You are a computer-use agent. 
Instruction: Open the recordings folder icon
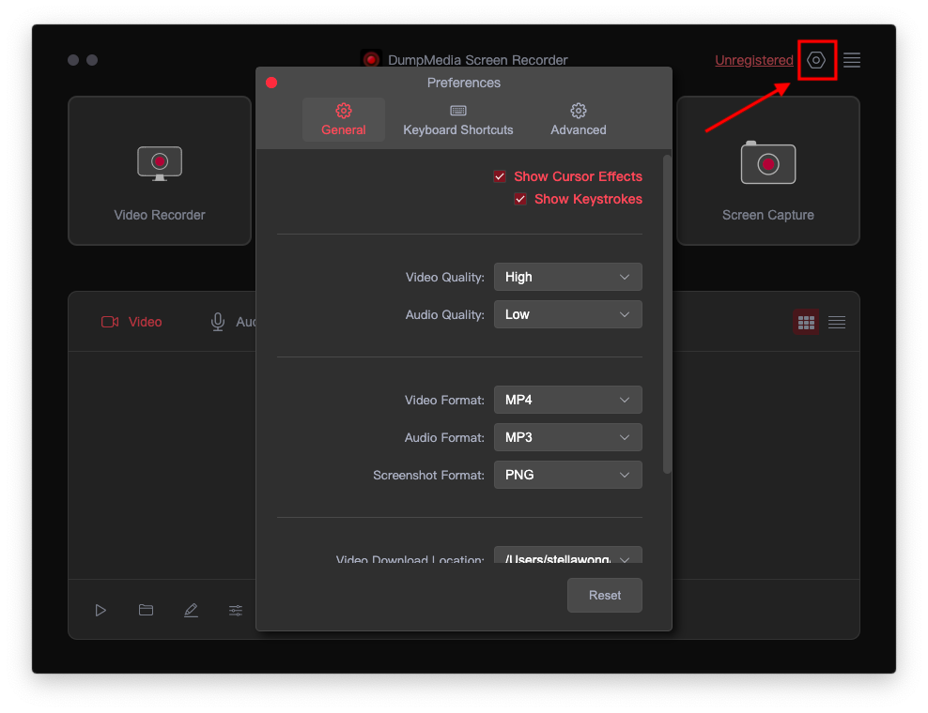[146, 610]
